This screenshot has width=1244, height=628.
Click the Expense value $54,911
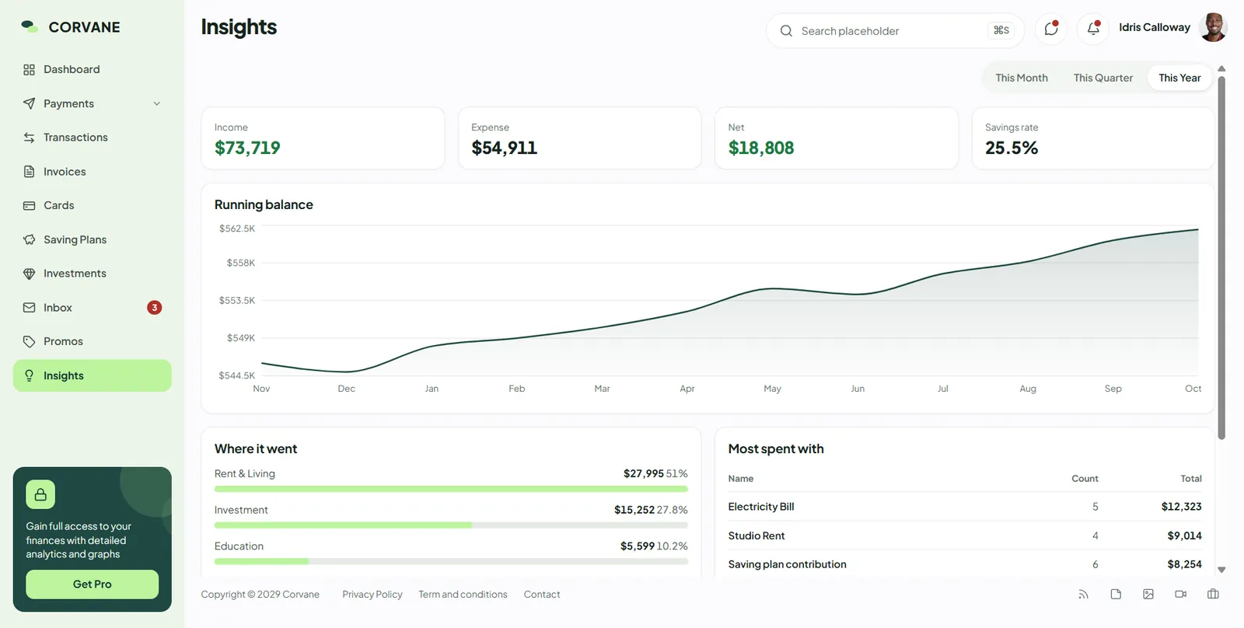click(x=505, y=148)
